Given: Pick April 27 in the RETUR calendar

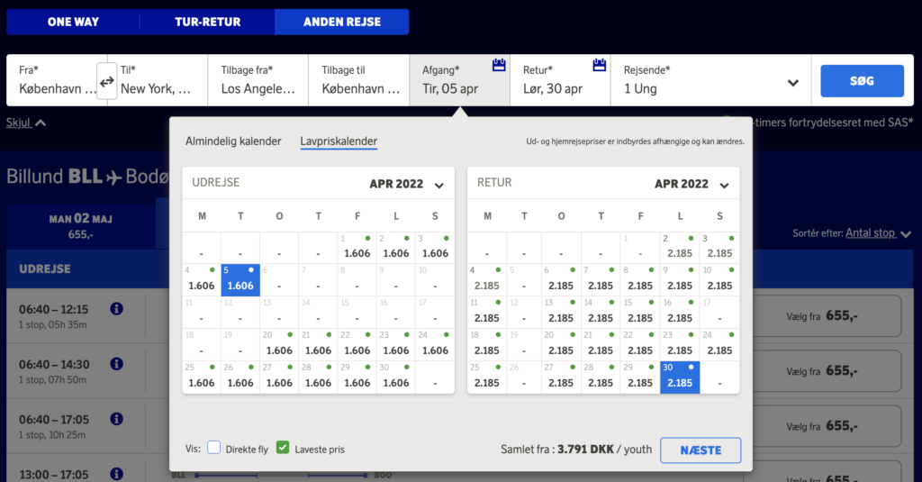Looking at the screenshot, I should [x=561, y=377].
